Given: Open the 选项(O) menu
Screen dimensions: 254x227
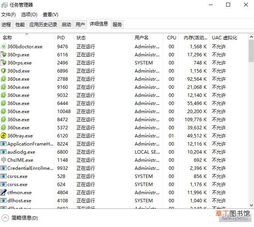Looking at the screenshot, I should pyautogui.click(x=29, y=15).
